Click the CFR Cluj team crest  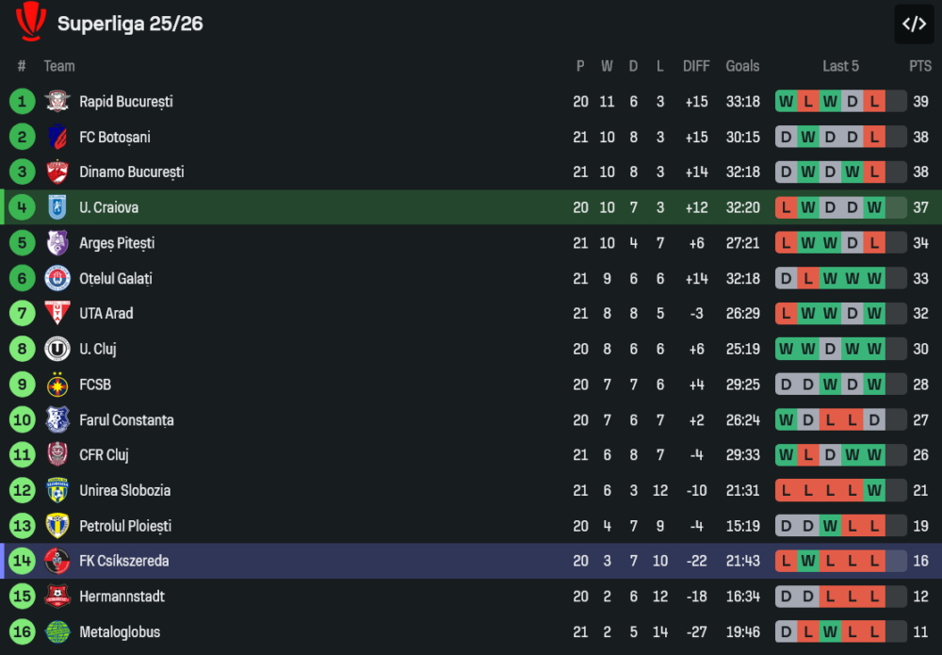57,455
